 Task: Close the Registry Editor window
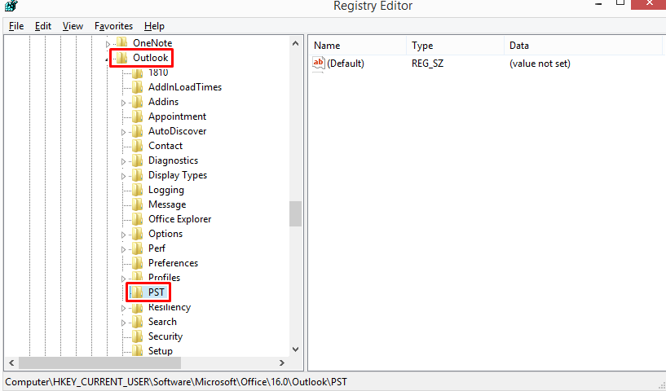649,4
